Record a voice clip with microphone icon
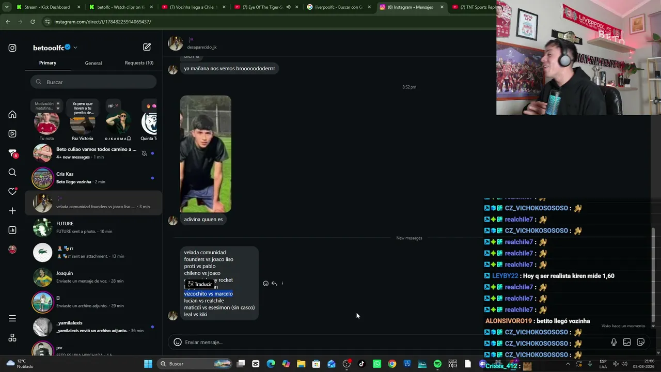The width and height of the screenshot is (661, 372). (x=613, y=342)
